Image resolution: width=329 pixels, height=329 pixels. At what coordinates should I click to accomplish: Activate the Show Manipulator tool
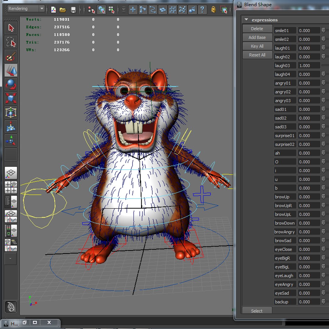[11, 140]
